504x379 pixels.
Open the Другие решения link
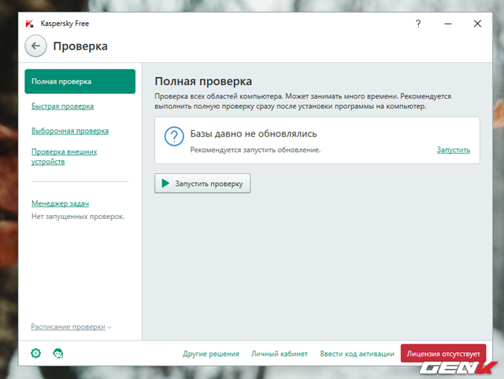[210, 354]
